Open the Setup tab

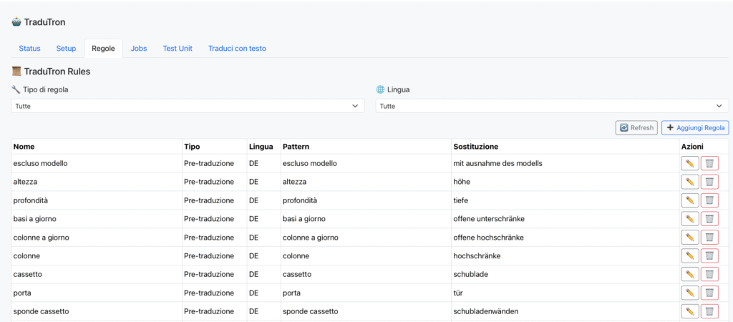(x=66, y=49)
